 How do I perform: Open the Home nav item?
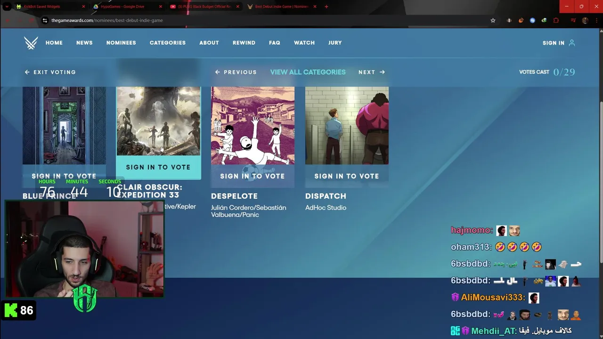(54, 43)
